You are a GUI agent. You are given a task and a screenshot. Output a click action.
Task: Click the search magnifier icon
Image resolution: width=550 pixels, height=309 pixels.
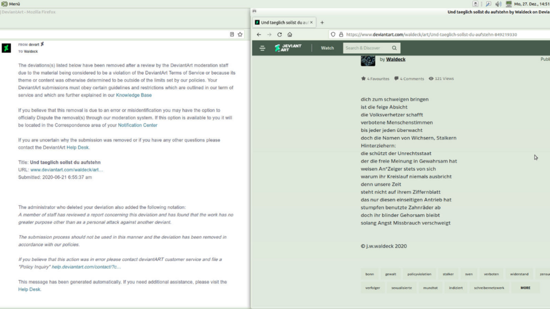coord(394,48)
